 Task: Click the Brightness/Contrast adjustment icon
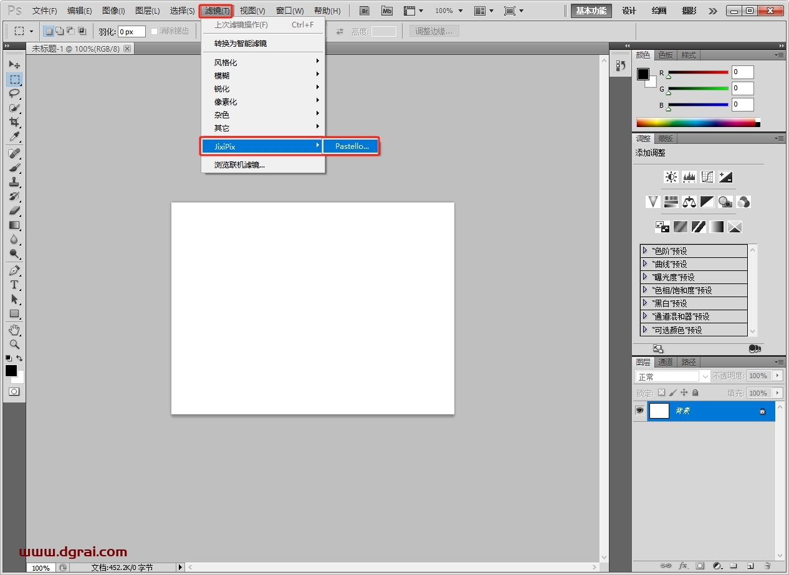671,177
